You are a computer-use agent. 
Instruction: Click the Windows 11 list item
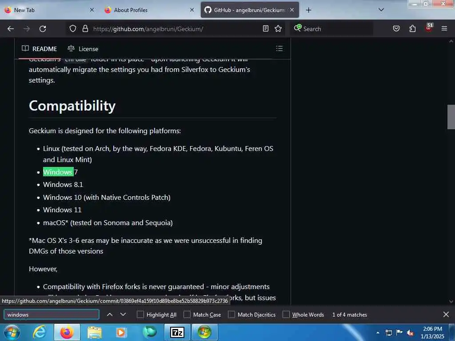coord(62,210)
